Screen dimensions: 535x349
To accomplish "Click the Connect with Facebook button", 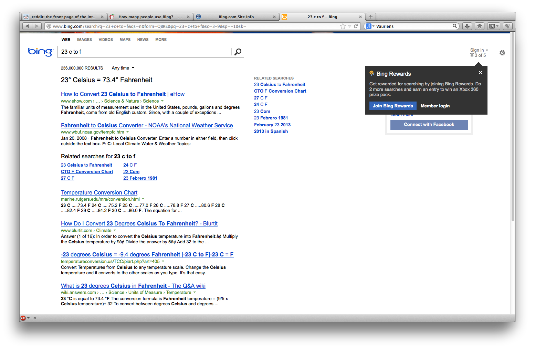I will tap(429, 125).
